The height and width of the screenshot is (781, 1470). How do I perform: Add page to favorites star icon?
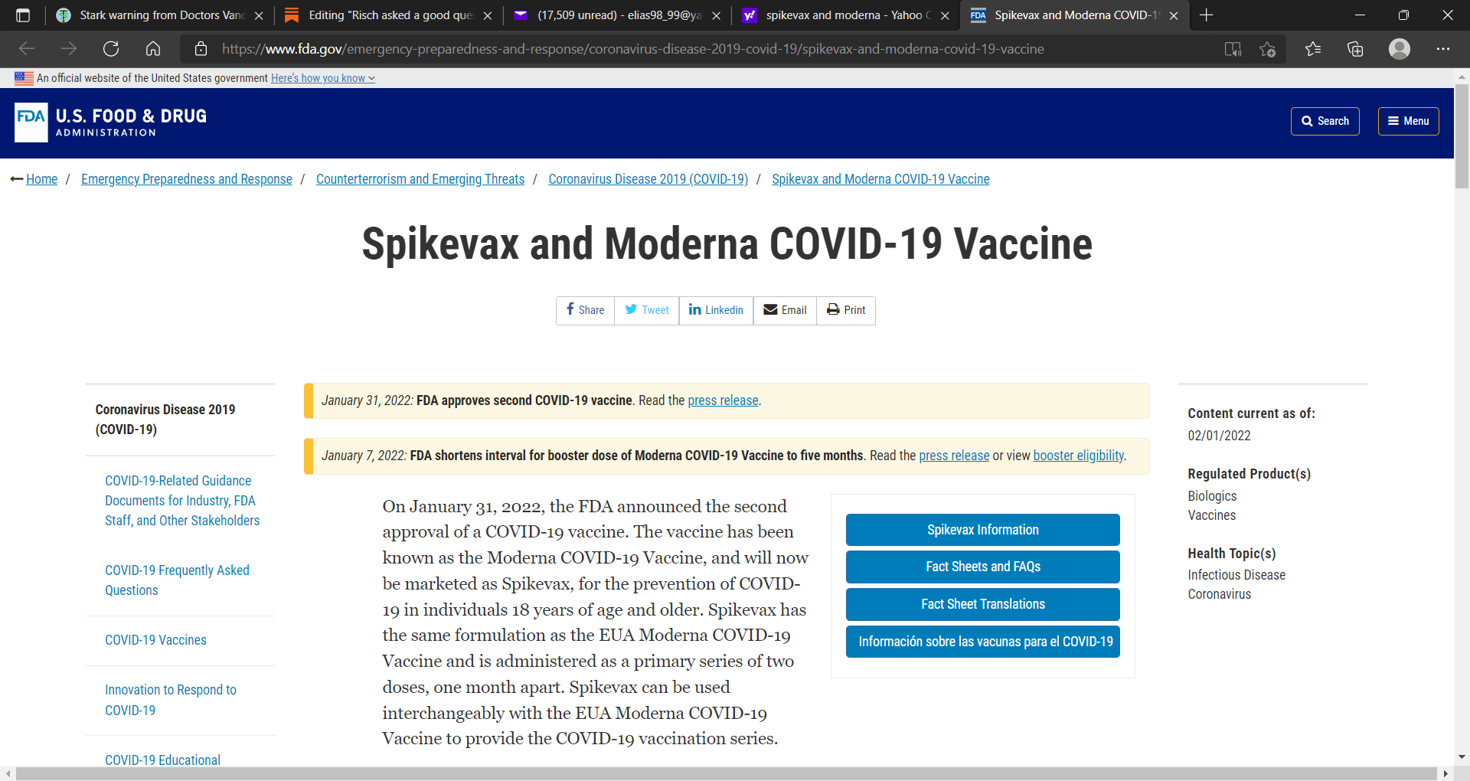tap(1268, 49)
